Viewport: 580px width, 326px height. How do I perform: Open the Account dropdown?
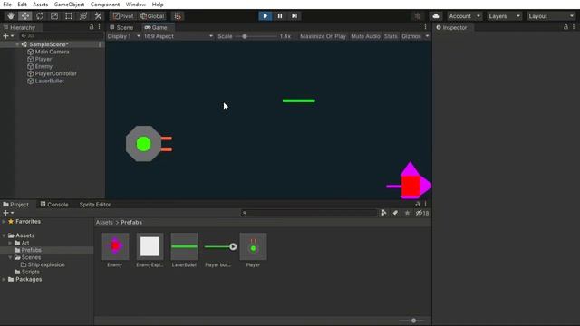465,16
